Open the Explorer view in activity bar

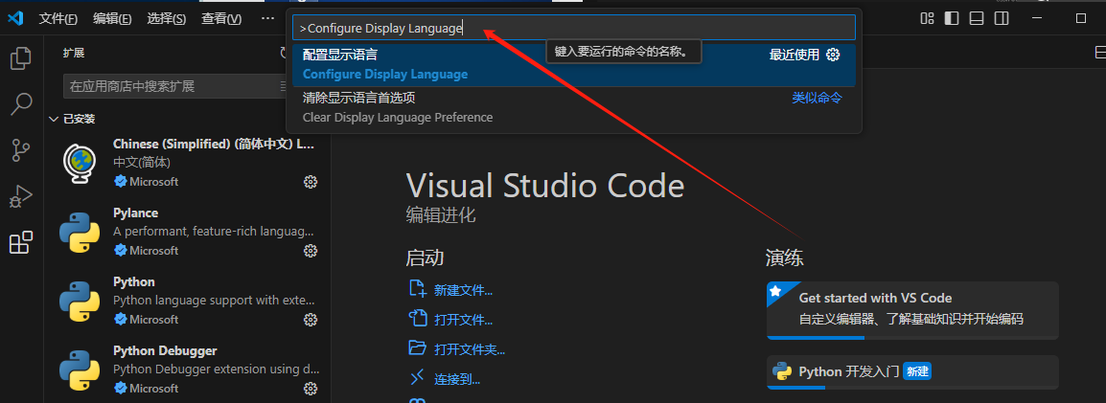(21, 58)
